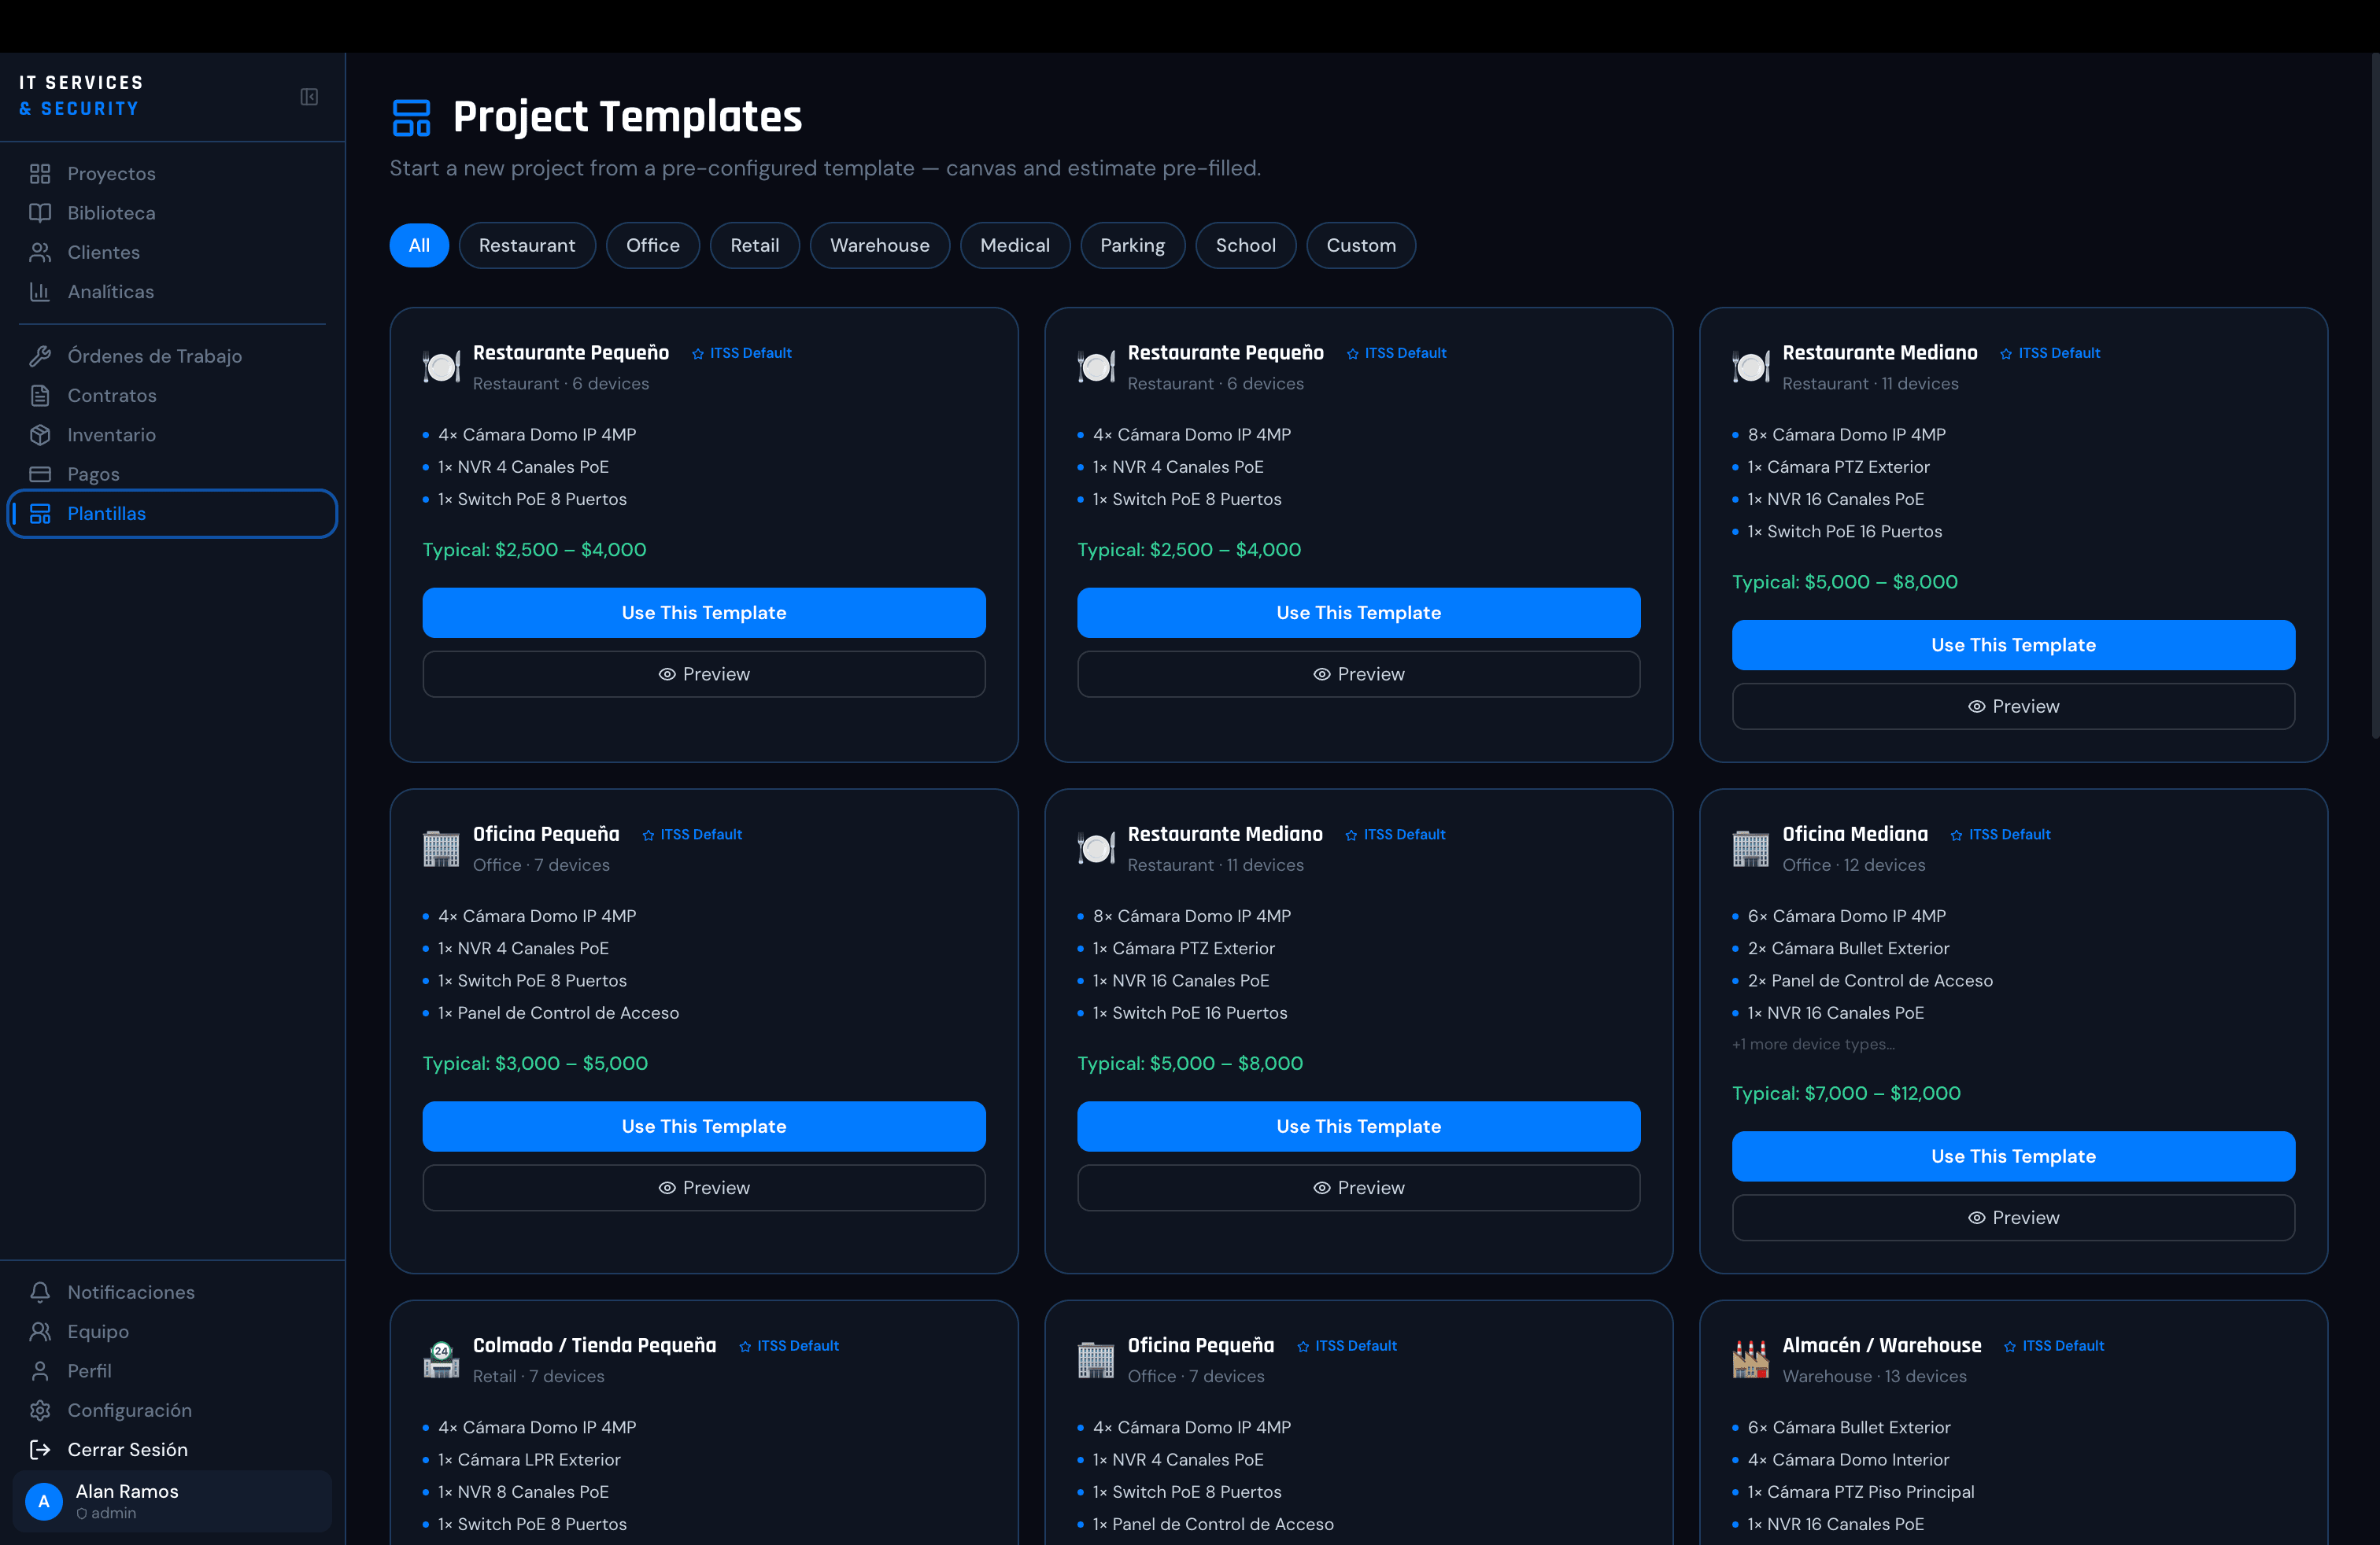Open Contratos document icon
Screen dimensions: 2380x1545
(40, 396)
